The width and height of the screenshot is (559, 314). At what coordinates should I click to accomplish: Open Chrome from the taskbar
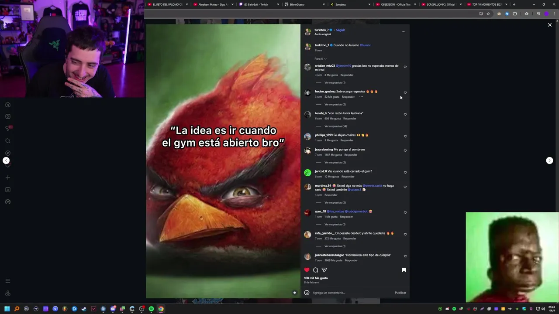[x=161, y=309]
